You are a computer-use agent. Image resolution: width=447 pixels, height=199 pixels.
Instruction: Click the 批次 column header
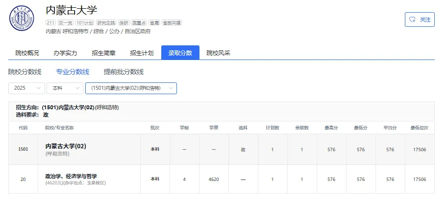coord(155,128)
